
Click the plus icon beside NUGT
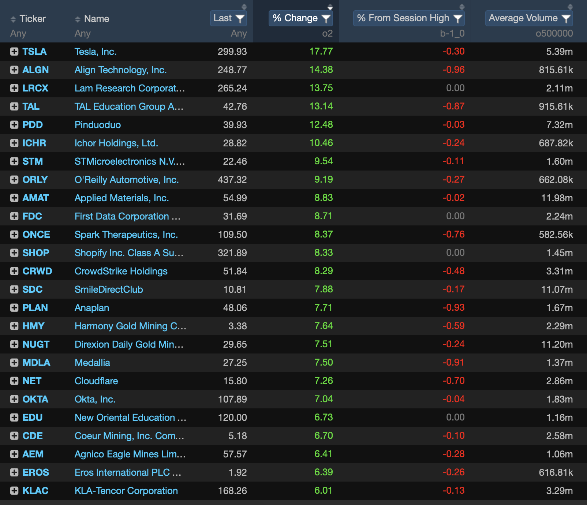[x=14, y=344]
